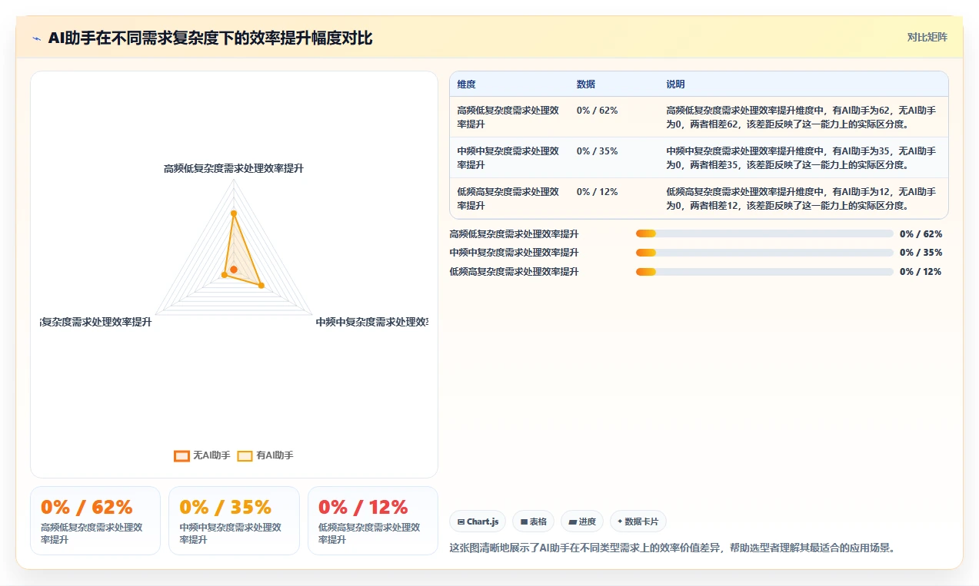Click the left data point on radar chart
Viewport: 979px width, 586px height.
coord(225,274)
